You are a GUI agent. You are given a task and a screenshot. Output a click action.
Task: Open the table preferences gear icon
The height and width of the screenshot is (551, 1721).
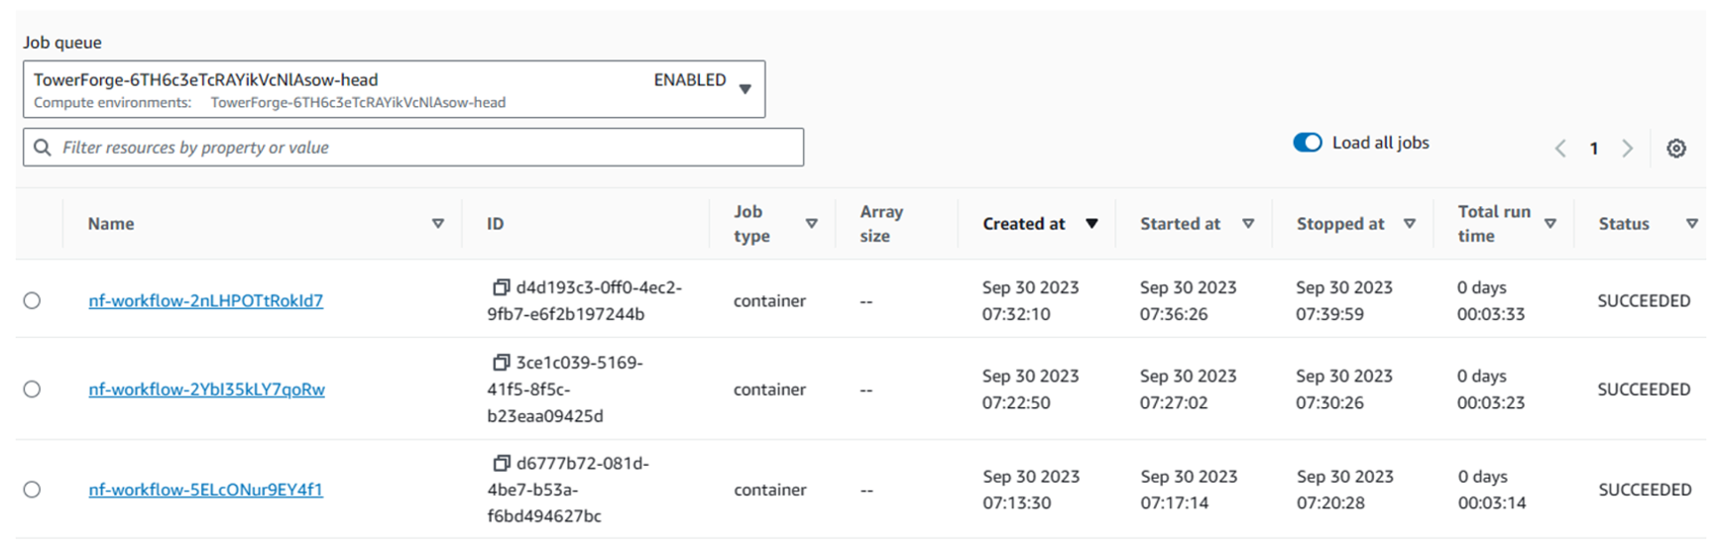(1675, 149)
